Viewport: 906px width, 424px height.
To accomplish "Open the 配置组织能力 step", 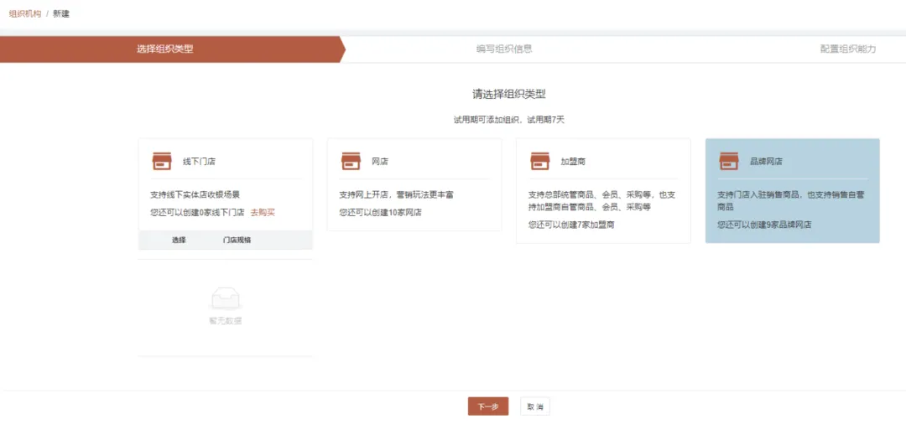I will pyautogui.click(x=848, y=49).
